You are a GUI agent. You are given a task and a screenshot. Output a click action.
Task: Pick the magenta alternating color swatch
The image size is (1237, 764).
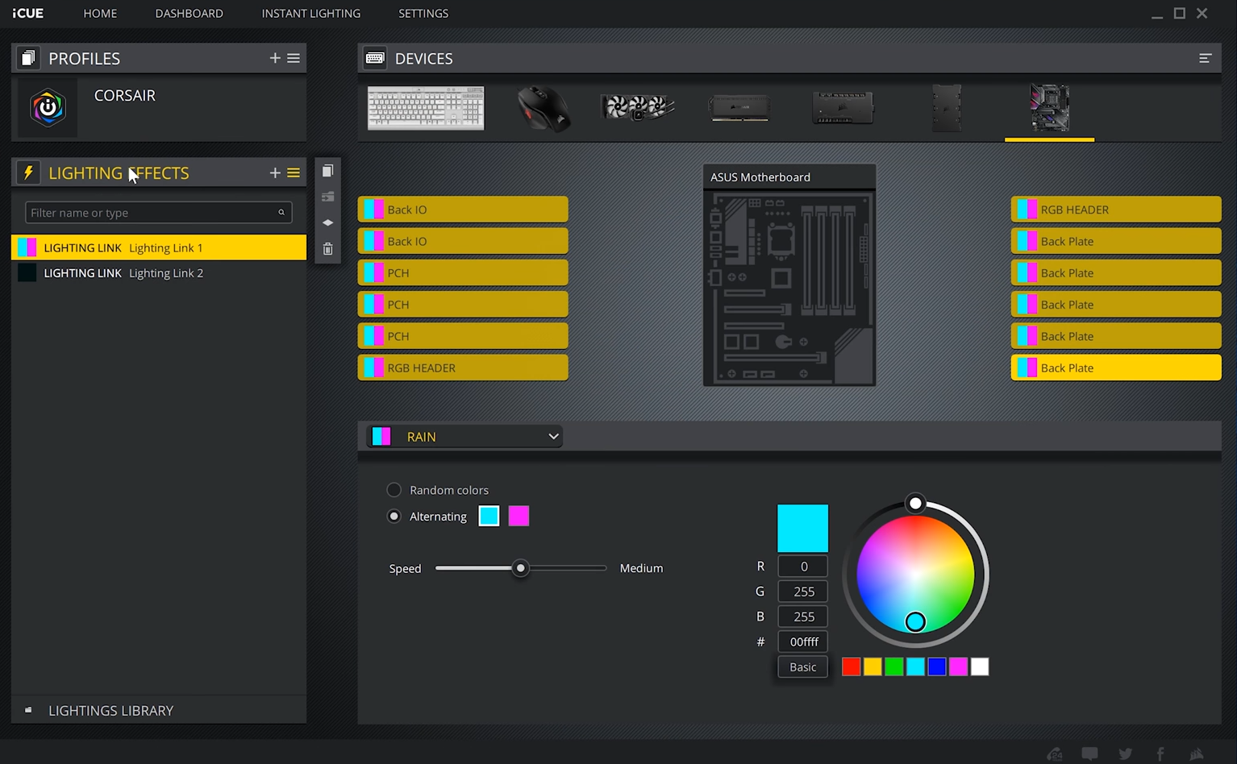click(519, 517)
